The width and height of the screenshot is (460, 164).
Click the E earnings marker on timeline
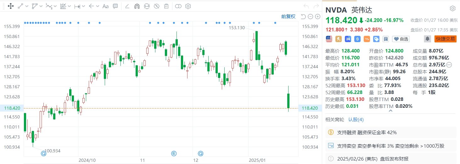[174, 153]
